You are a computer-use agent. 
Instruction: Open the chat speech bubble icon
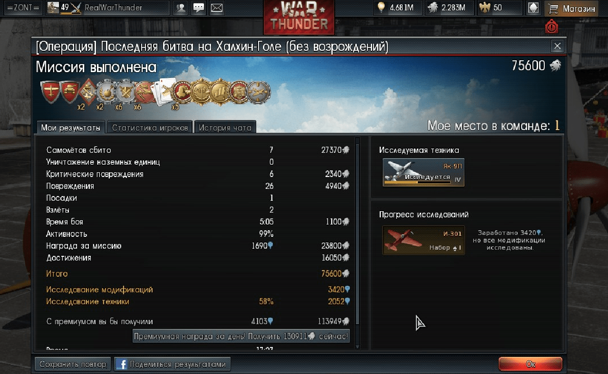click(199, 8)
